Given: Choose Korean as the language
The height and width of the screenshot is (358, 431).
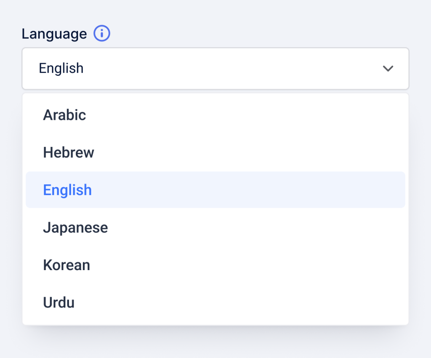Looking at the screenshot, I should coord(67,265).
